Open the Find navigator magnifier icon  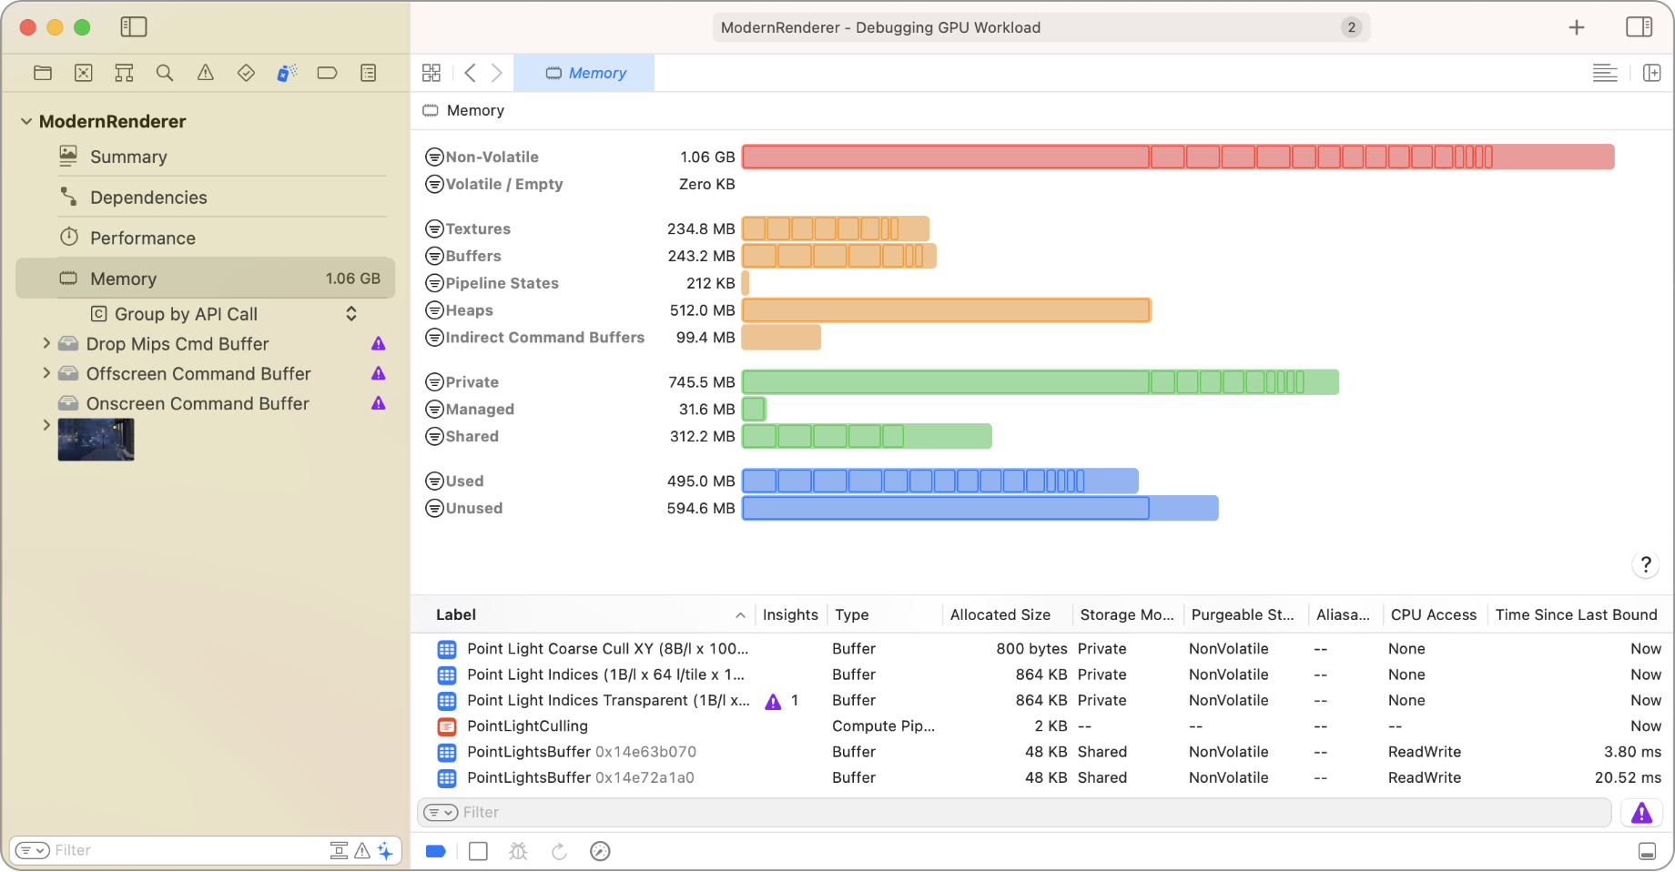click(x=165, y=73)
